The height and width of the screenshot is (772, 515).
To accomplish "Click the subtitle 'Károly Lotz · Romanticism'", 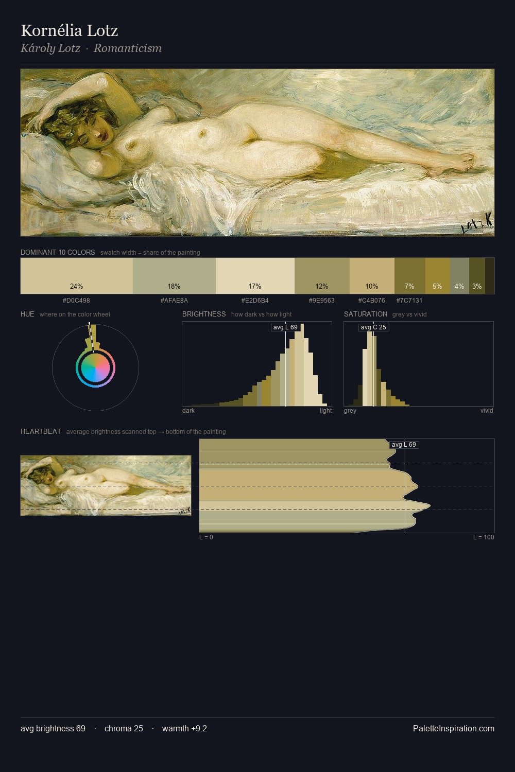I will 91,48.
